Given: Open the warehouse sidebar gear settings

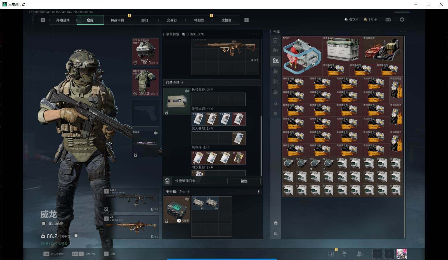Looking at the screenshot, I should (x=275, y=114).
